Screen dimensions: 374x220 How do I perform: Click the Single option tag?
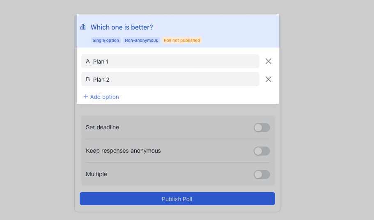pos(106,41)
